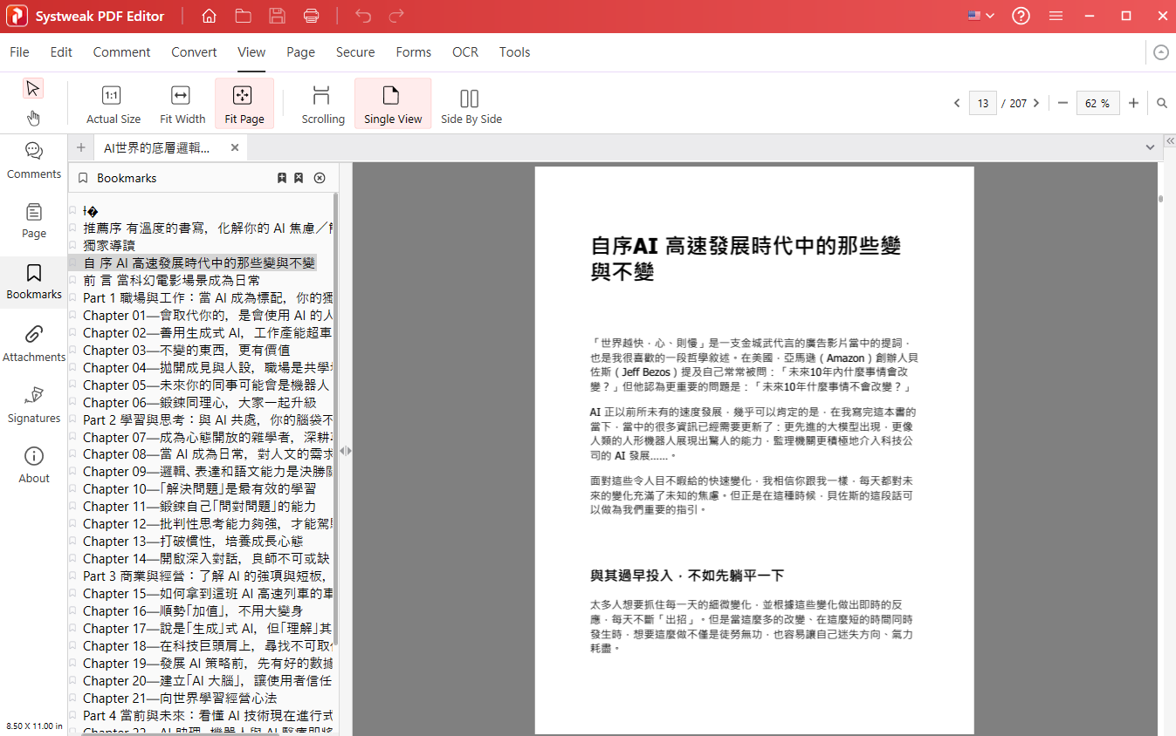Open the Attachments side panel
The height and width of the screenshot is (736, 1176).
(x=34, y=344)
